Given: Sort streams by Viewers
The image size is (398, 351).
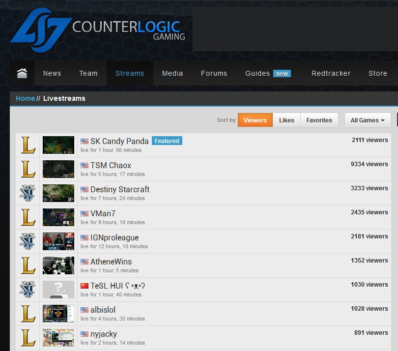Looking at the screenshot, I should coord(255,120).
